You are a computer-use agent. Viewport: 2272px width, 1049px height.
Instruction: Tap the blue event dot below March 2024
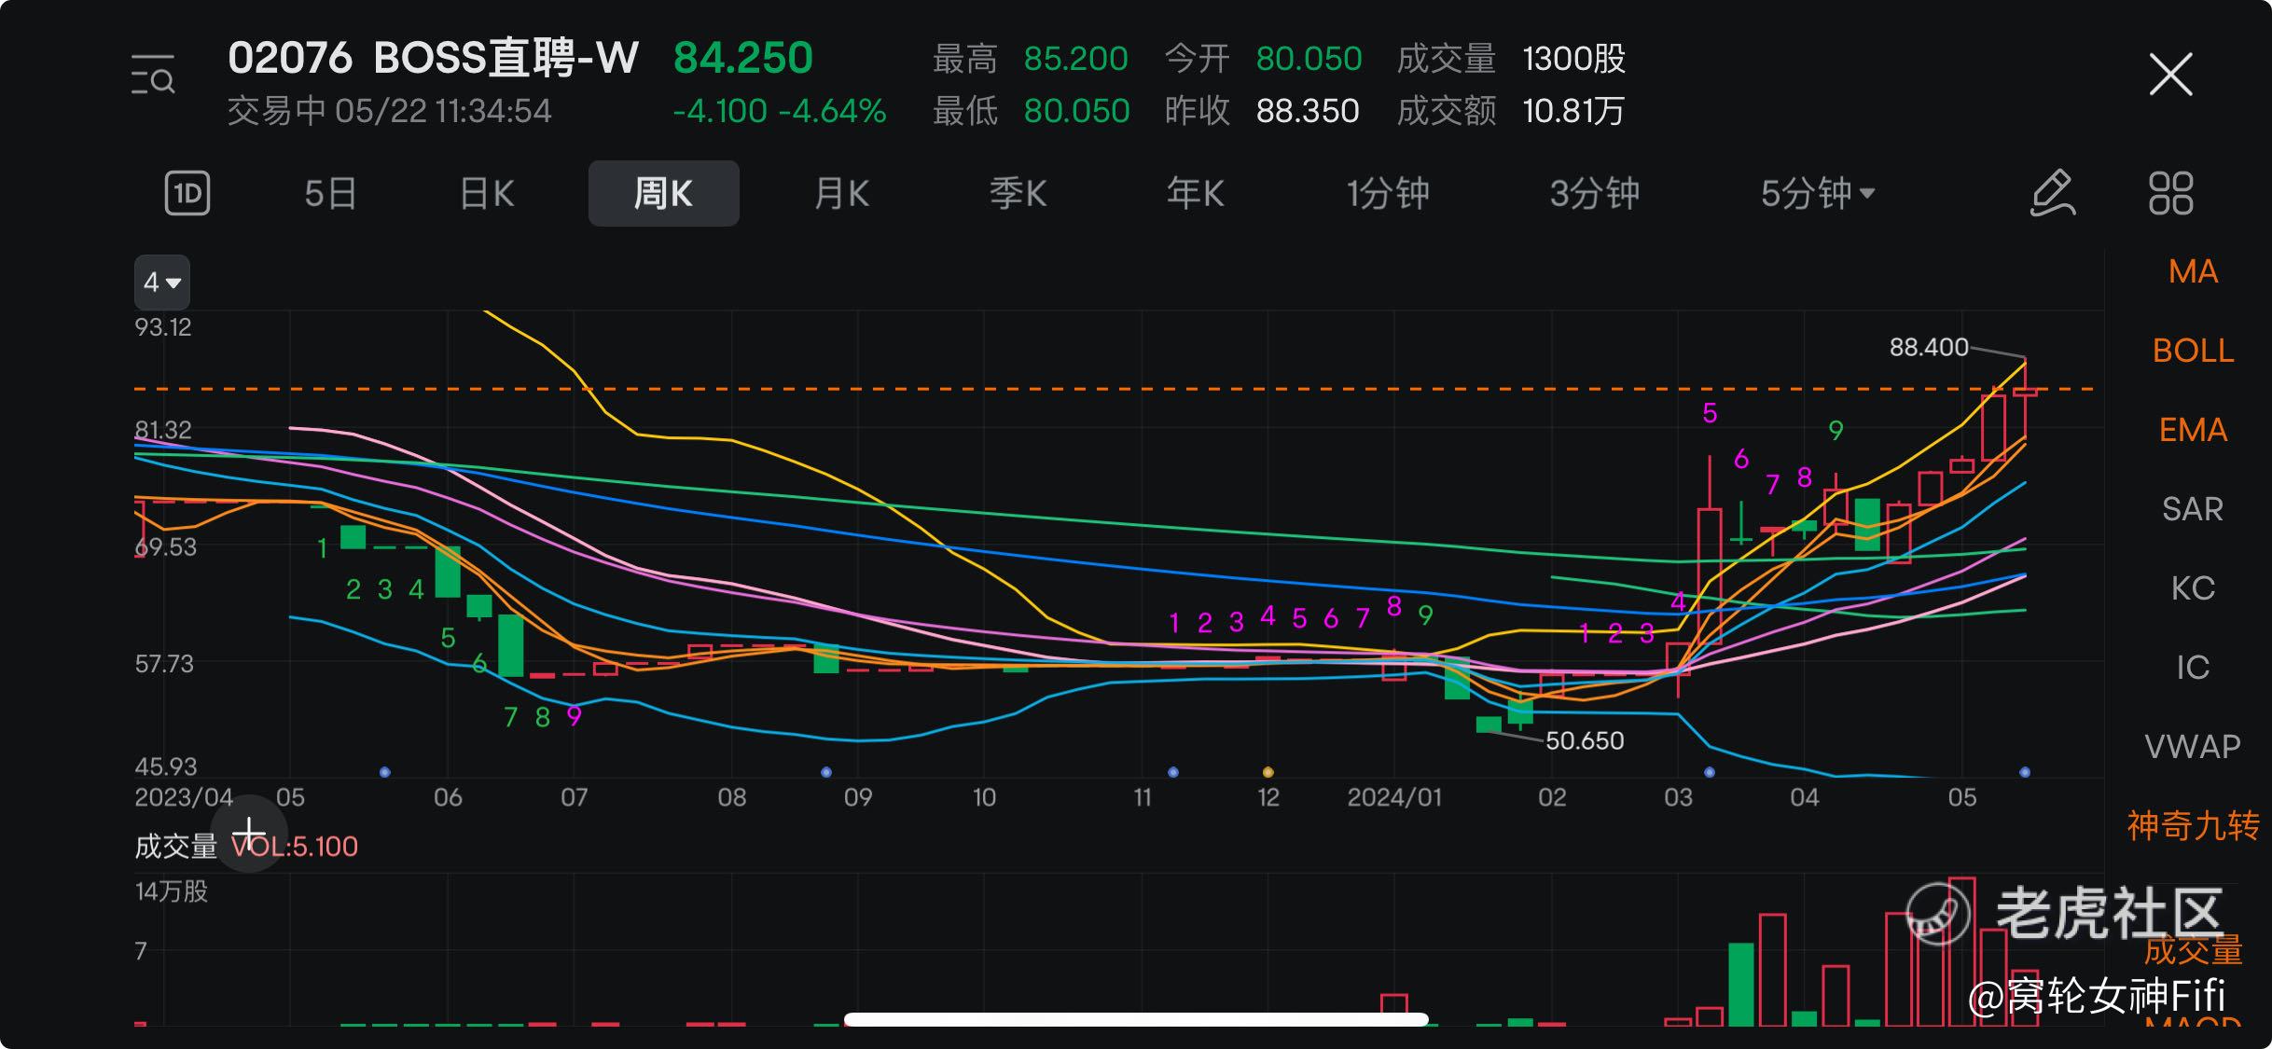coord(1709,772)
